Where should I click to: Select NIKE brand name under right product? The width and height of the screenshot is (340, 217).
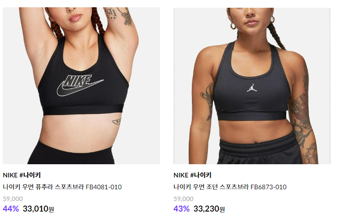tap(181, 175)
